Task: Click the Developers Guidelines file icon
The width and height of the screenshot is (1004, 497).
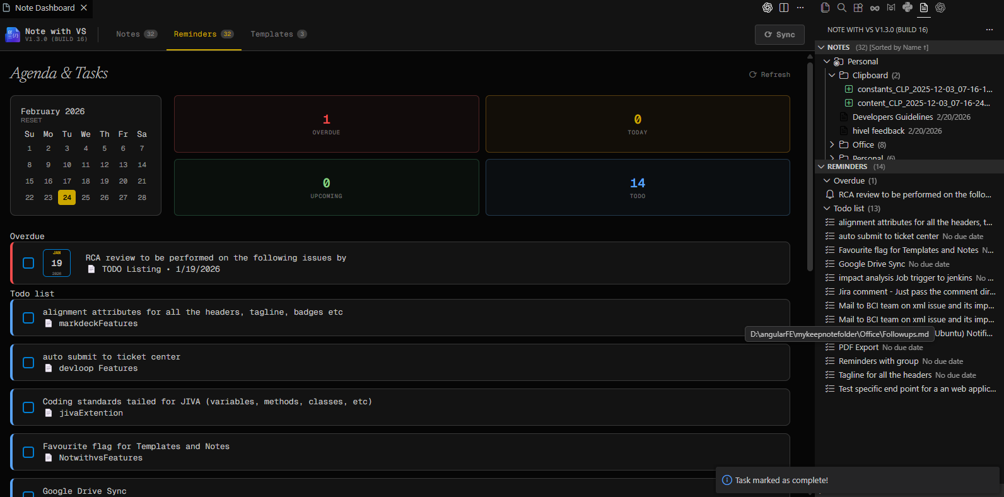Action: 844,117
